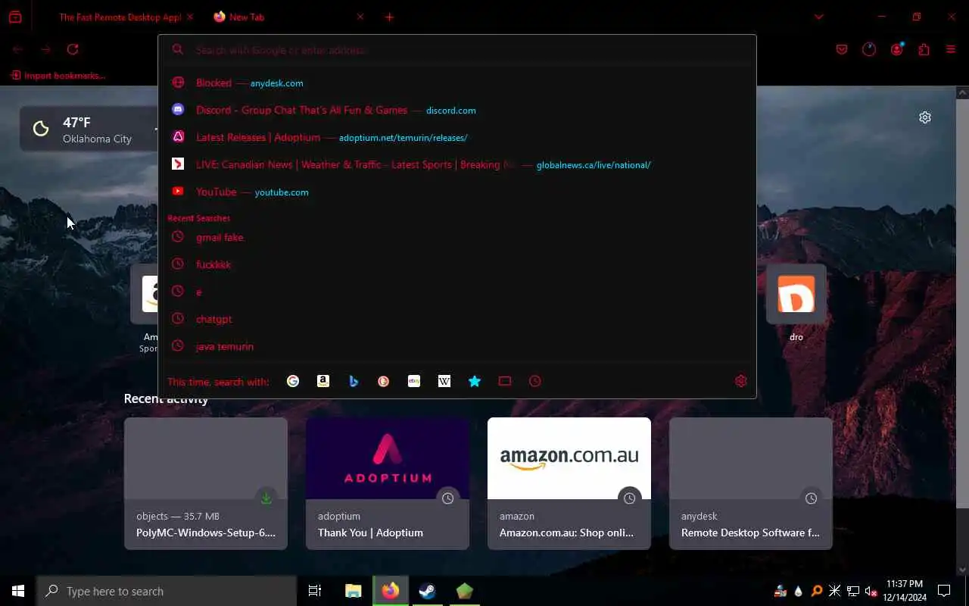Screen dimensions: 969x606
Task: Open anydesk Remote Desktop Software card
Action: pyautogui.click(x=751, y=483)
